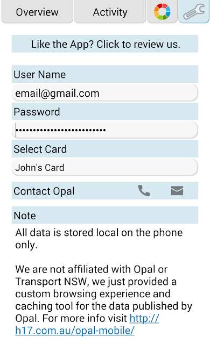Focus the email@gmail.com username field
210x344 pixels.
pos(105,93)
